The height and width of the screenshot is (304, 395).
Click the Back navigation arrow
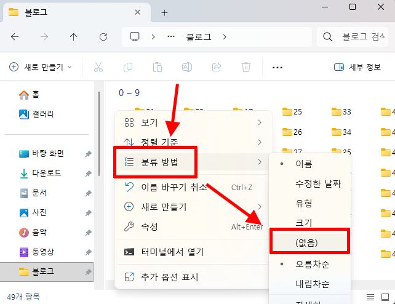15,37
